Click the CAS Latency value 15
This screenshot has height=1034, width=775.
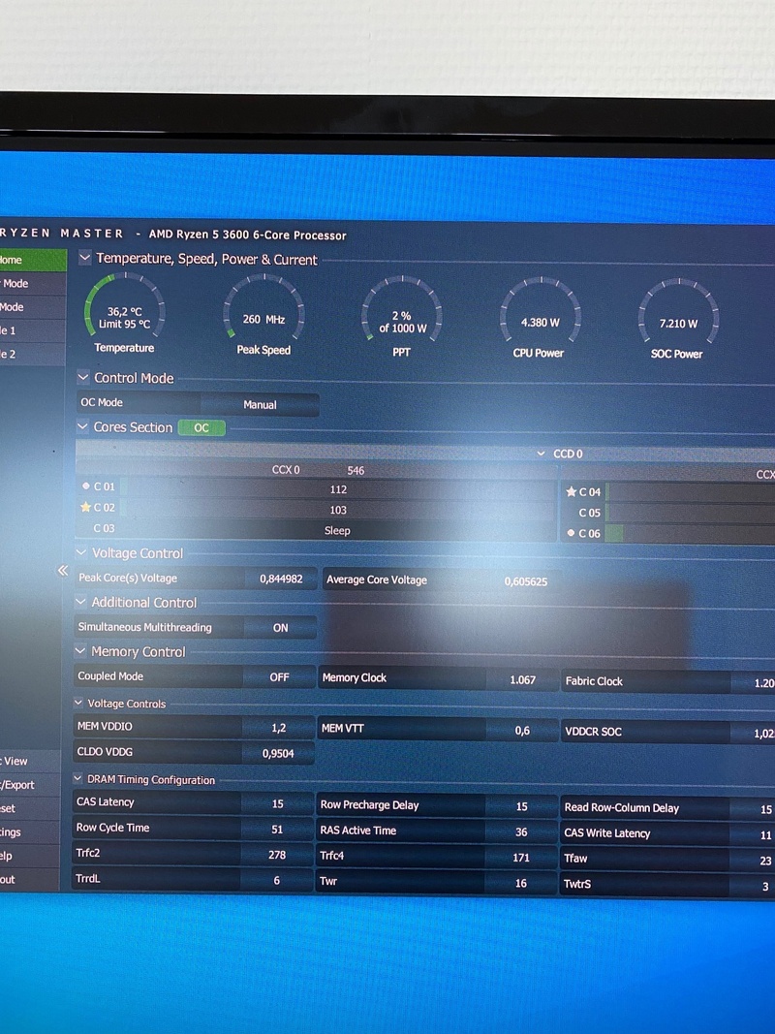[x=277, y=804]
